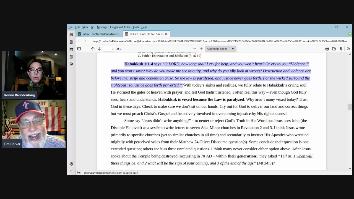Save the PDF document icon

[334, 49]
